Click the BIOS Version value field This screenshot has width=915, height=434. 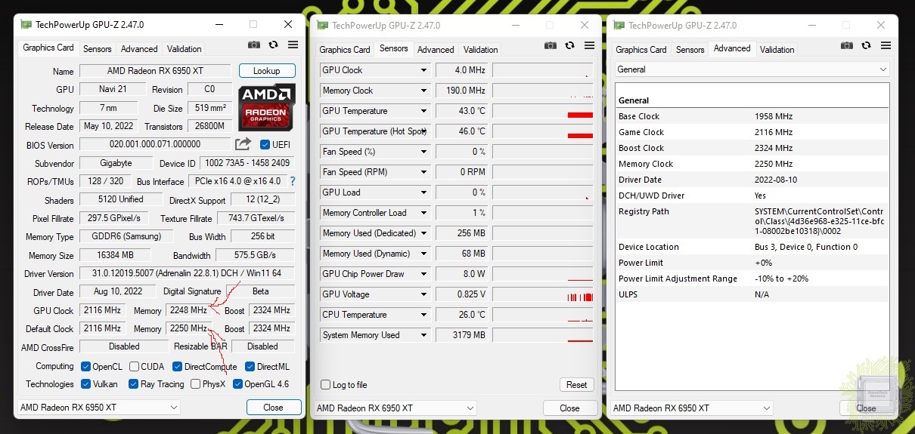click(x=155, y=144)
